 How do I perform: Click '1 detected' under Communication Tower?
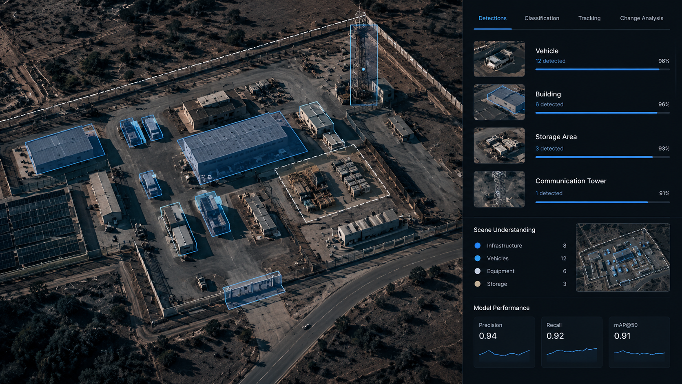[x=549, y=193]
